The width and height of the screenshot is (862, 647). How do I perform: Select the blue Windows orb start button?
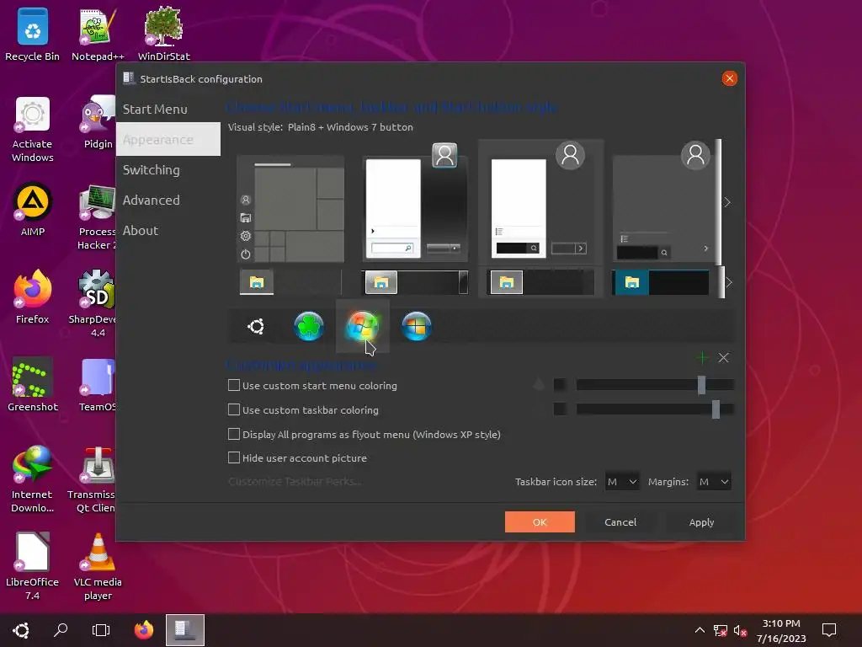tap(416, 326)
